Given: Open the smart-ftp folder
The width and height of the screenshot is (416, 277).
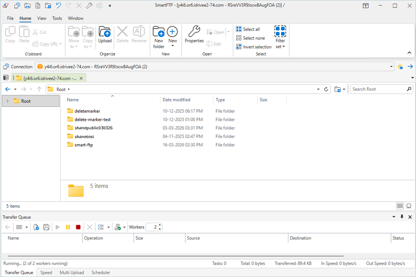Looking at the screenshot, I should pos(83,145).
